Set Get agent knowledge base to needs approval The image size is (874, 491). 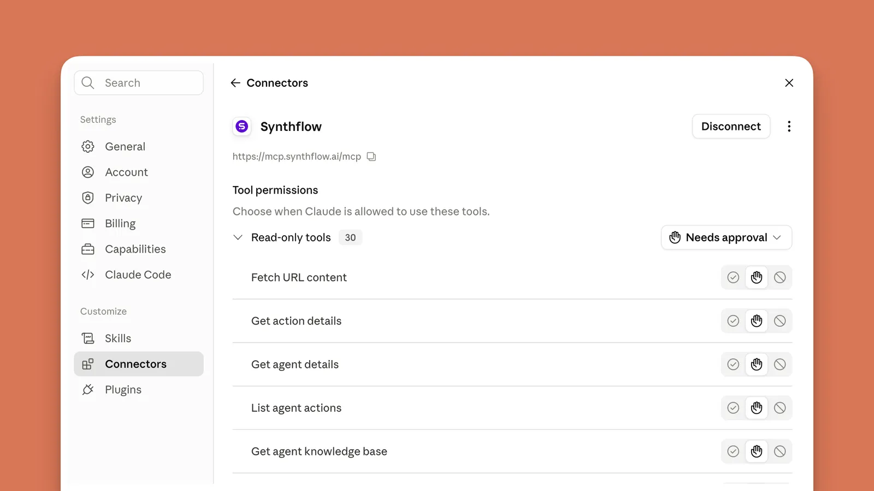tap(757, 451)
